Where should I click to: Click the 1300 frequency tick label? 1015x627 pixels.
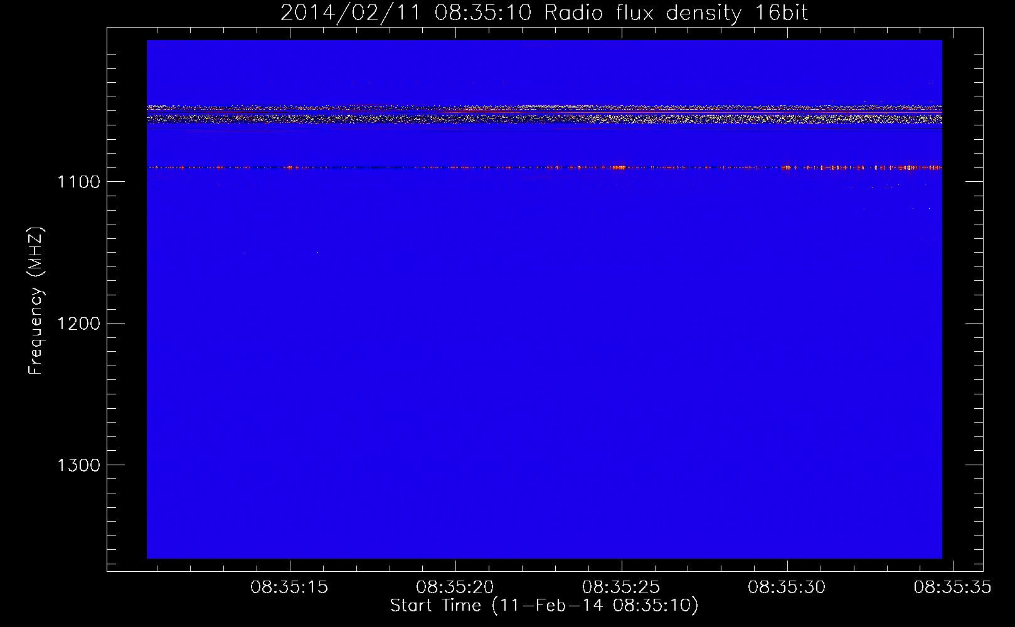pos(78,465)
